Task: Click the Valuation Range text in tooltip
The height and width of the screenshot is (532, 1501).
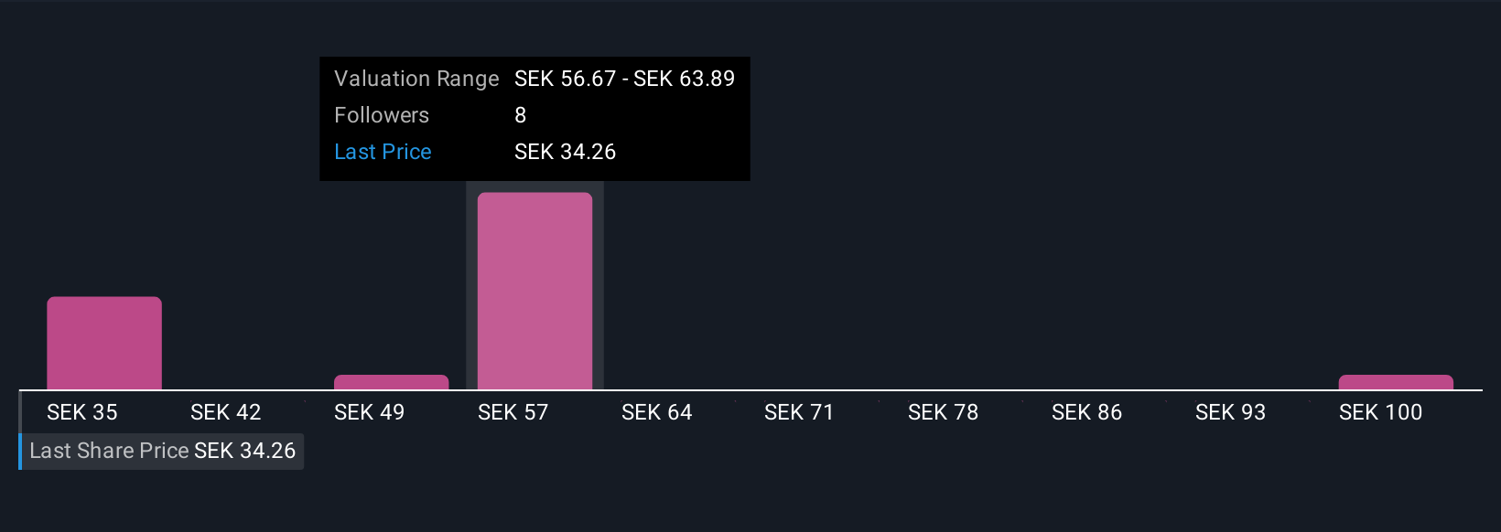Action: click(416, 79)
